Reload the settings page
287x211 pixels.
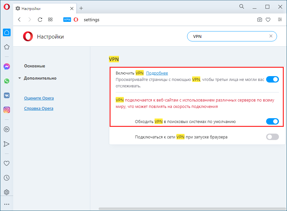coord(40,20)
